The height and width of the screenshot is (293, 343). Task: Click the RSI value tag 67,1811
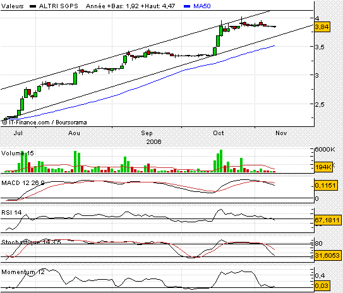pos(327,220)
